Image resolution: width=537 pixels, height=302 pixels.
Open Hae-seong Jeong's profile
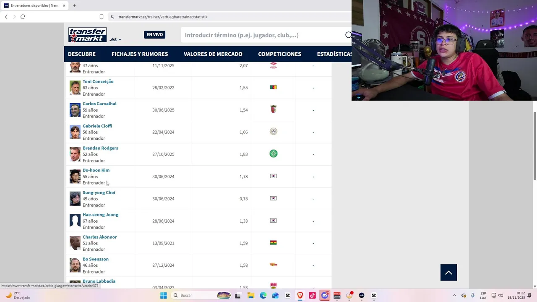100,215
